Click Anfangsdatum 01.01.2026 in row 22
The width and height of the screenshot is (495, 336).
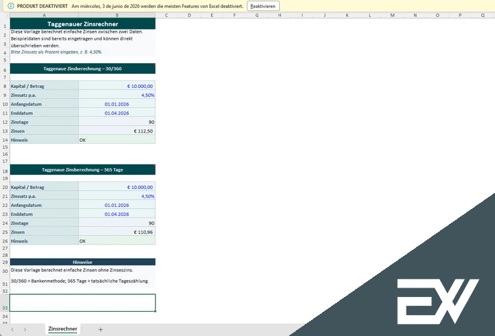tap(117, 205)
